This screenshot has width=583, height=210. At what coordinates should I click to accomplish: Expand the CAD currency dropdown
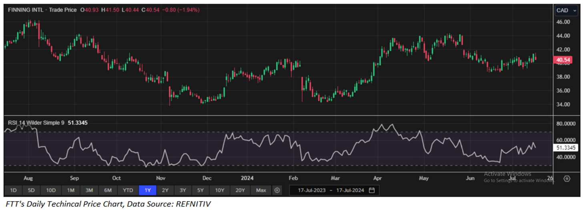(566, 10)
